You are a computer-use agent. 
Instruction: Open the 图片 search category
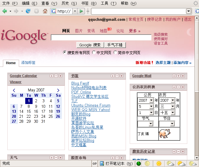tap(79, 31)
